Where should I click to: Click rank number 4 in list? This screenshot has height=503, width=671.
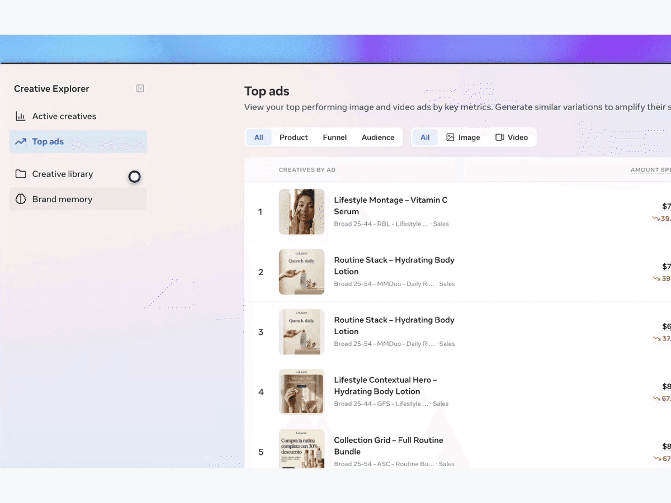(261, 392)
